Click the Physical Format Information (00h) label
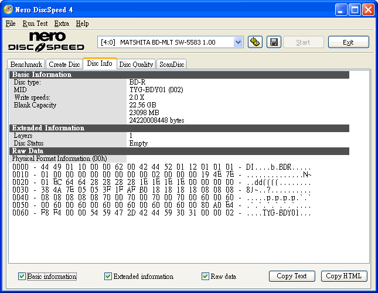Image resolution: width=378 pixels, height=293 pixels. tap(59, 159)
